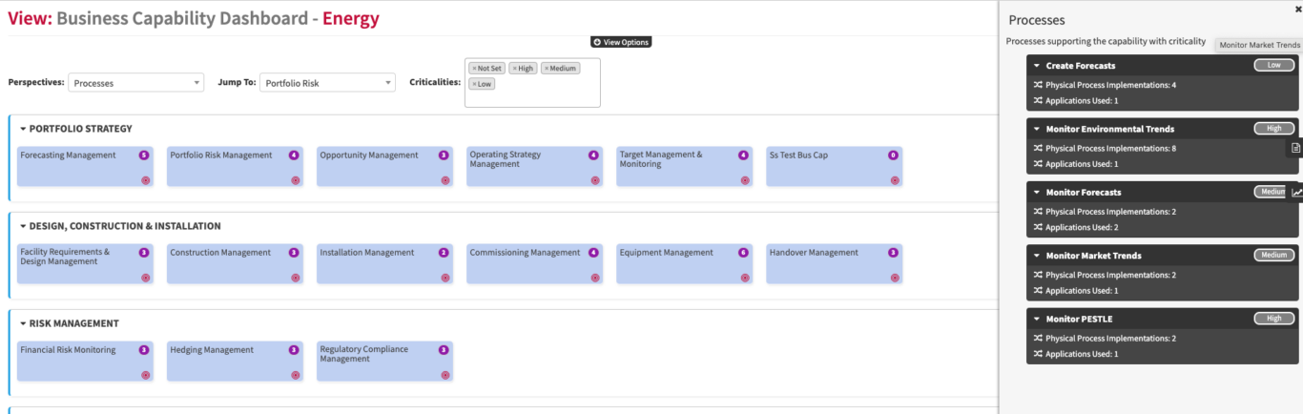Viewport: 1303px width, 414px height.
Task: Open the Hedging Management capability card
Action: 235,362
